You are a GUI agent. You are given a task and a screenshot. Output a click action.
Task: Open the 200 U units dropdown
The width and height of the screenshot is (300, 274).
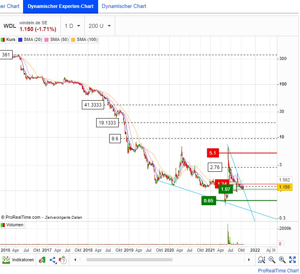[100, 26]
